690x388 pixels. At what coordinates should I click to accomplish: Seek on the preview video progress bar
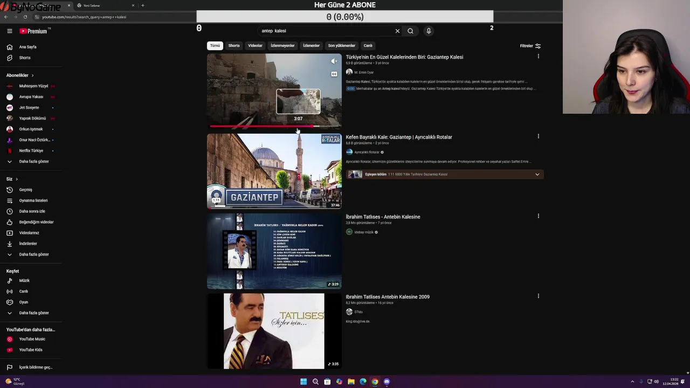pyautogui.click(x=274, y=126)
